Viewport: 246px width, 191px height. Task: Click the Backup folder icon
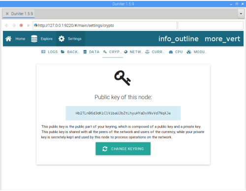(62, 52)
